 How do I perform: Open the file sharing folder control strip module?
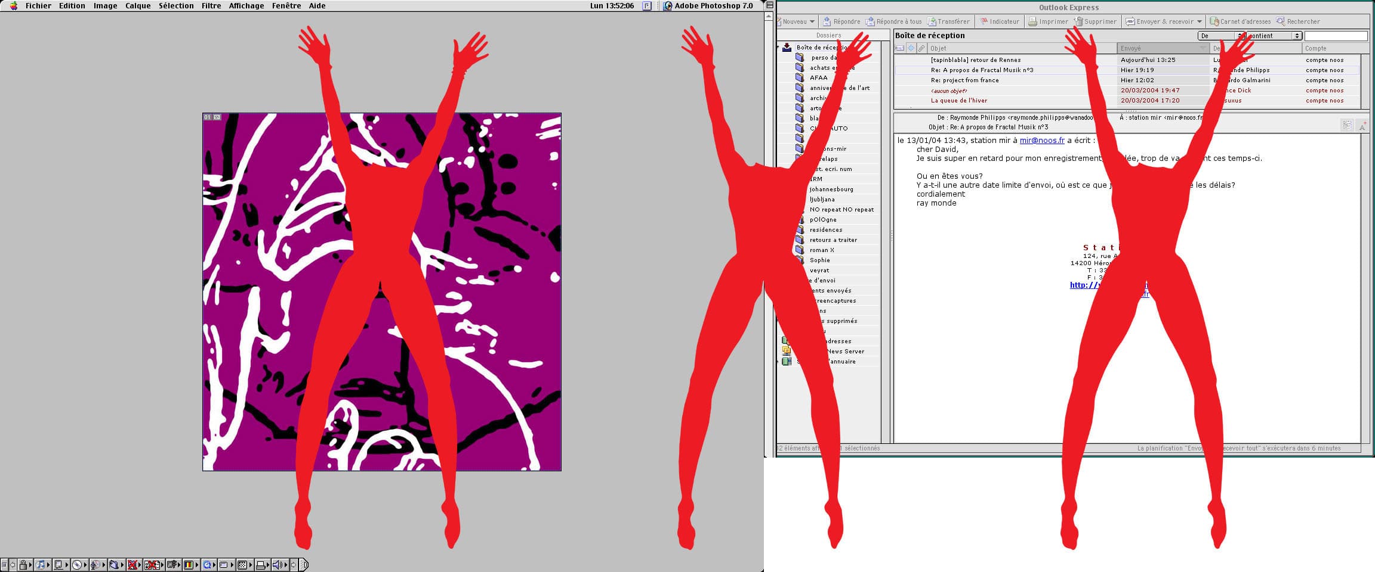[116, 565]
